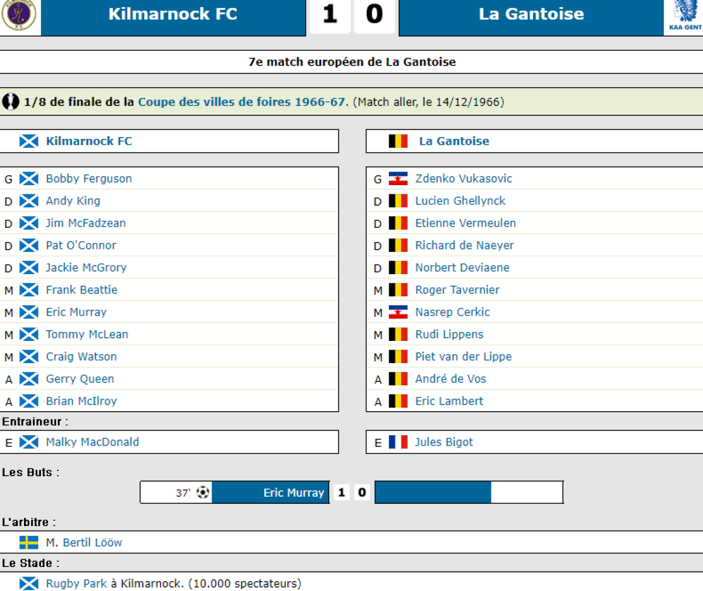Click the Belgian flag in the La Gantoise header

[398, 141]
